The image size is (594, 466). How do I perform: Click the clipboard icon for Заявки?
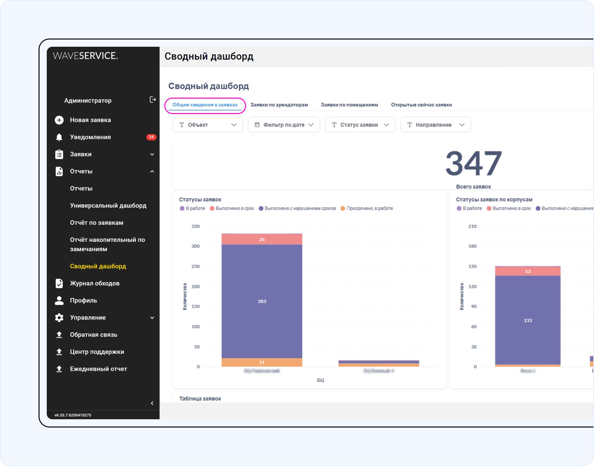[59, 154]
